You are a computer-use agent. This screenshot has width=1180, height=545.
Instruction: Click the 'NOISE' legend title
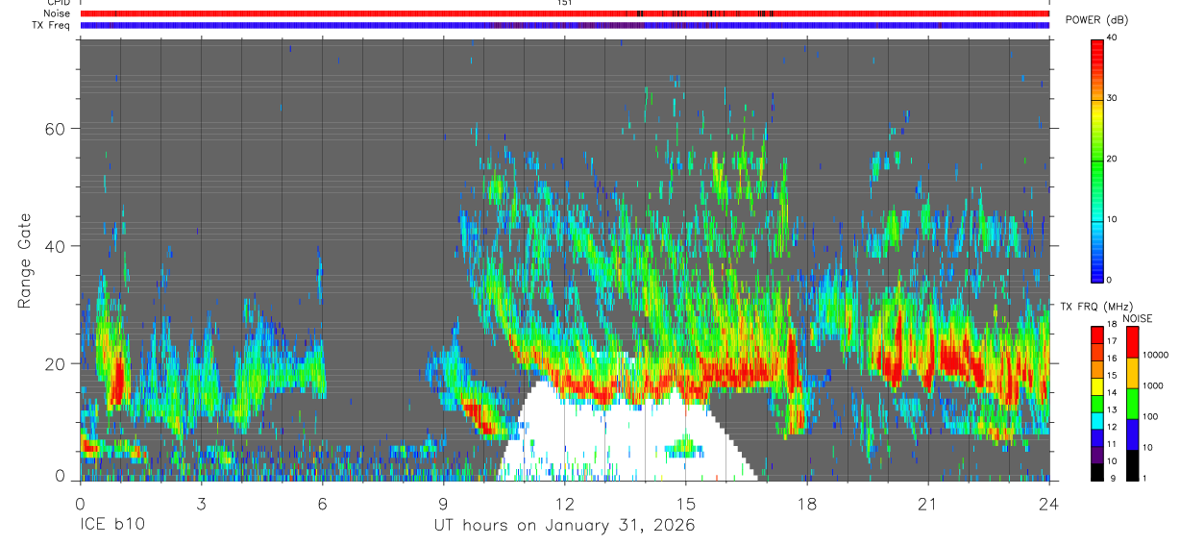pyautogui.click(x=1137, y=318)
